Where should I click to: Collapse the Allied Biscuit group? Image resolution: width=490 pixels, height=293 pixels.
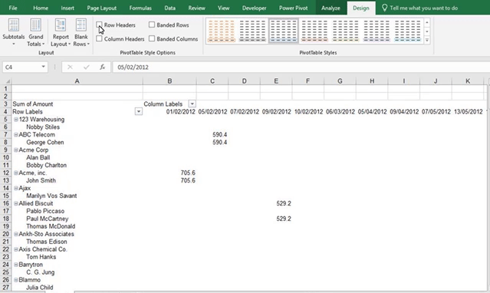coord(16,203)
